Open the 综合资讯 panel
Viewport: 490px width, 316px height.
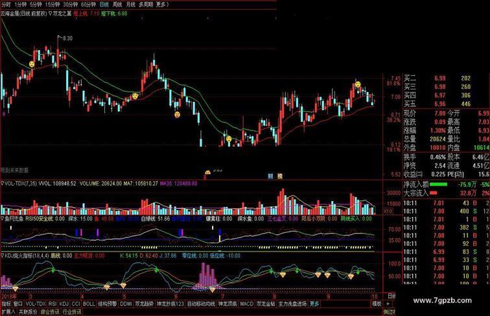click(50, 312)
